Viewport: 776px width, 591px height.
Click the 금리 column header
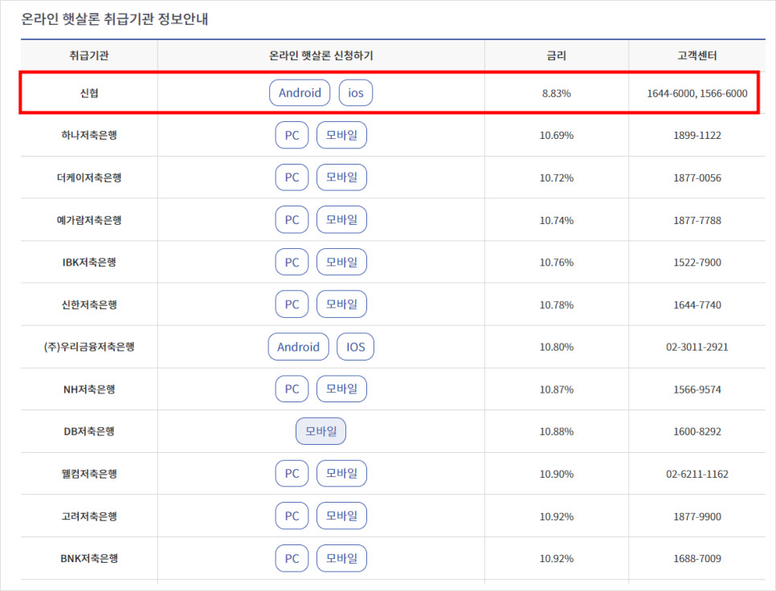556,55
